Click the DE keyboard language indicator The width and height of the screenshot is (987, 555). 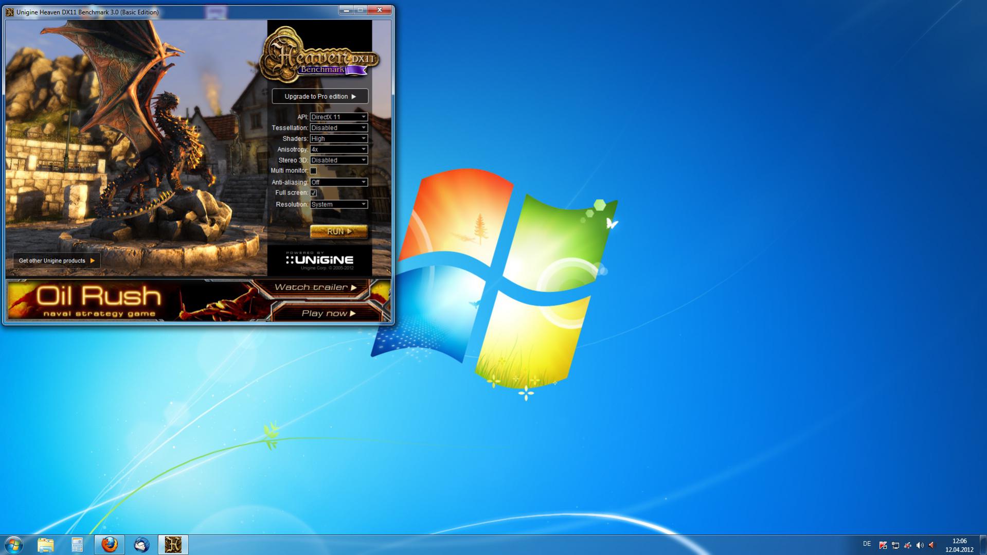coord(867,544)
